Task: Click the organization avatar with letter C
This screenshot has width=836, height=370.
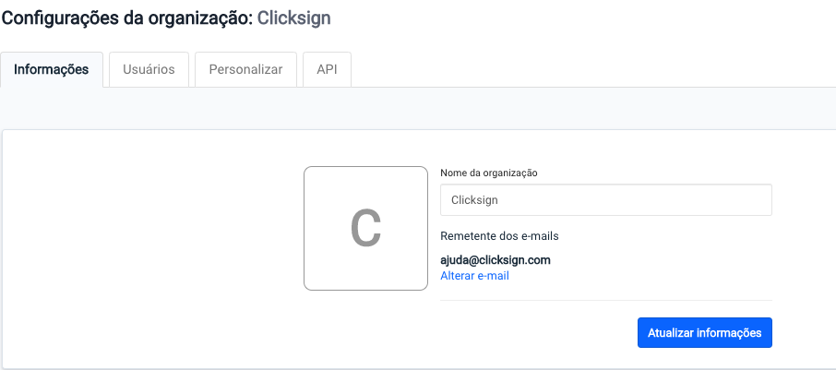Action: [x=365, y=228]
